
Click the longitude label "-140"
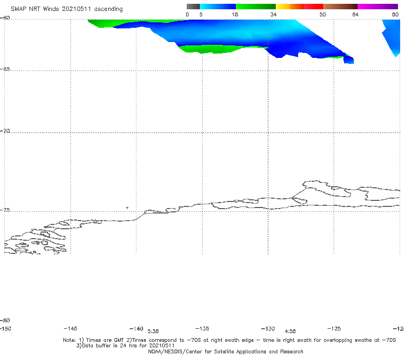pyautogui.click(x=136, y=329)
